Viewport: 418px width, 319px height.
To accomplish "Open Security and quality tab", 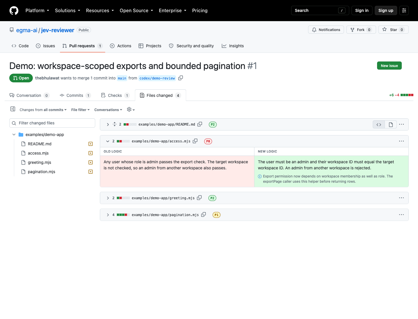I will coord(191,46).
